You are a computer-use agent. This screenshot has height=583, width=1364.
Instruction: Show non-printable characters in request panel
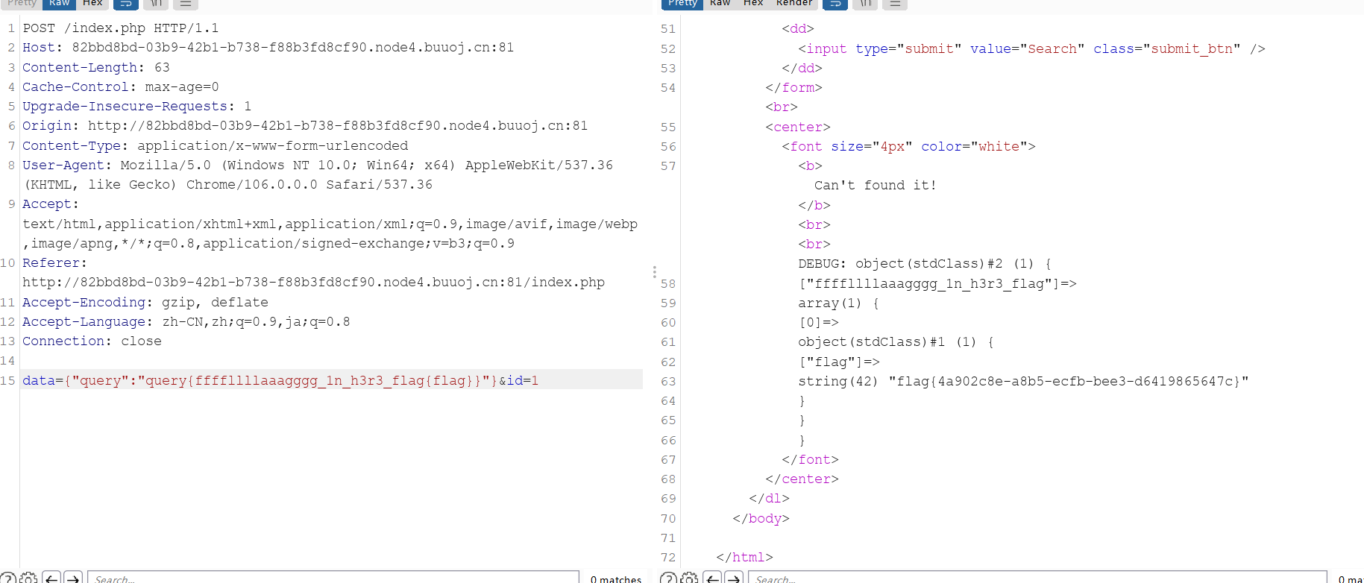click(x=156, y=4)
